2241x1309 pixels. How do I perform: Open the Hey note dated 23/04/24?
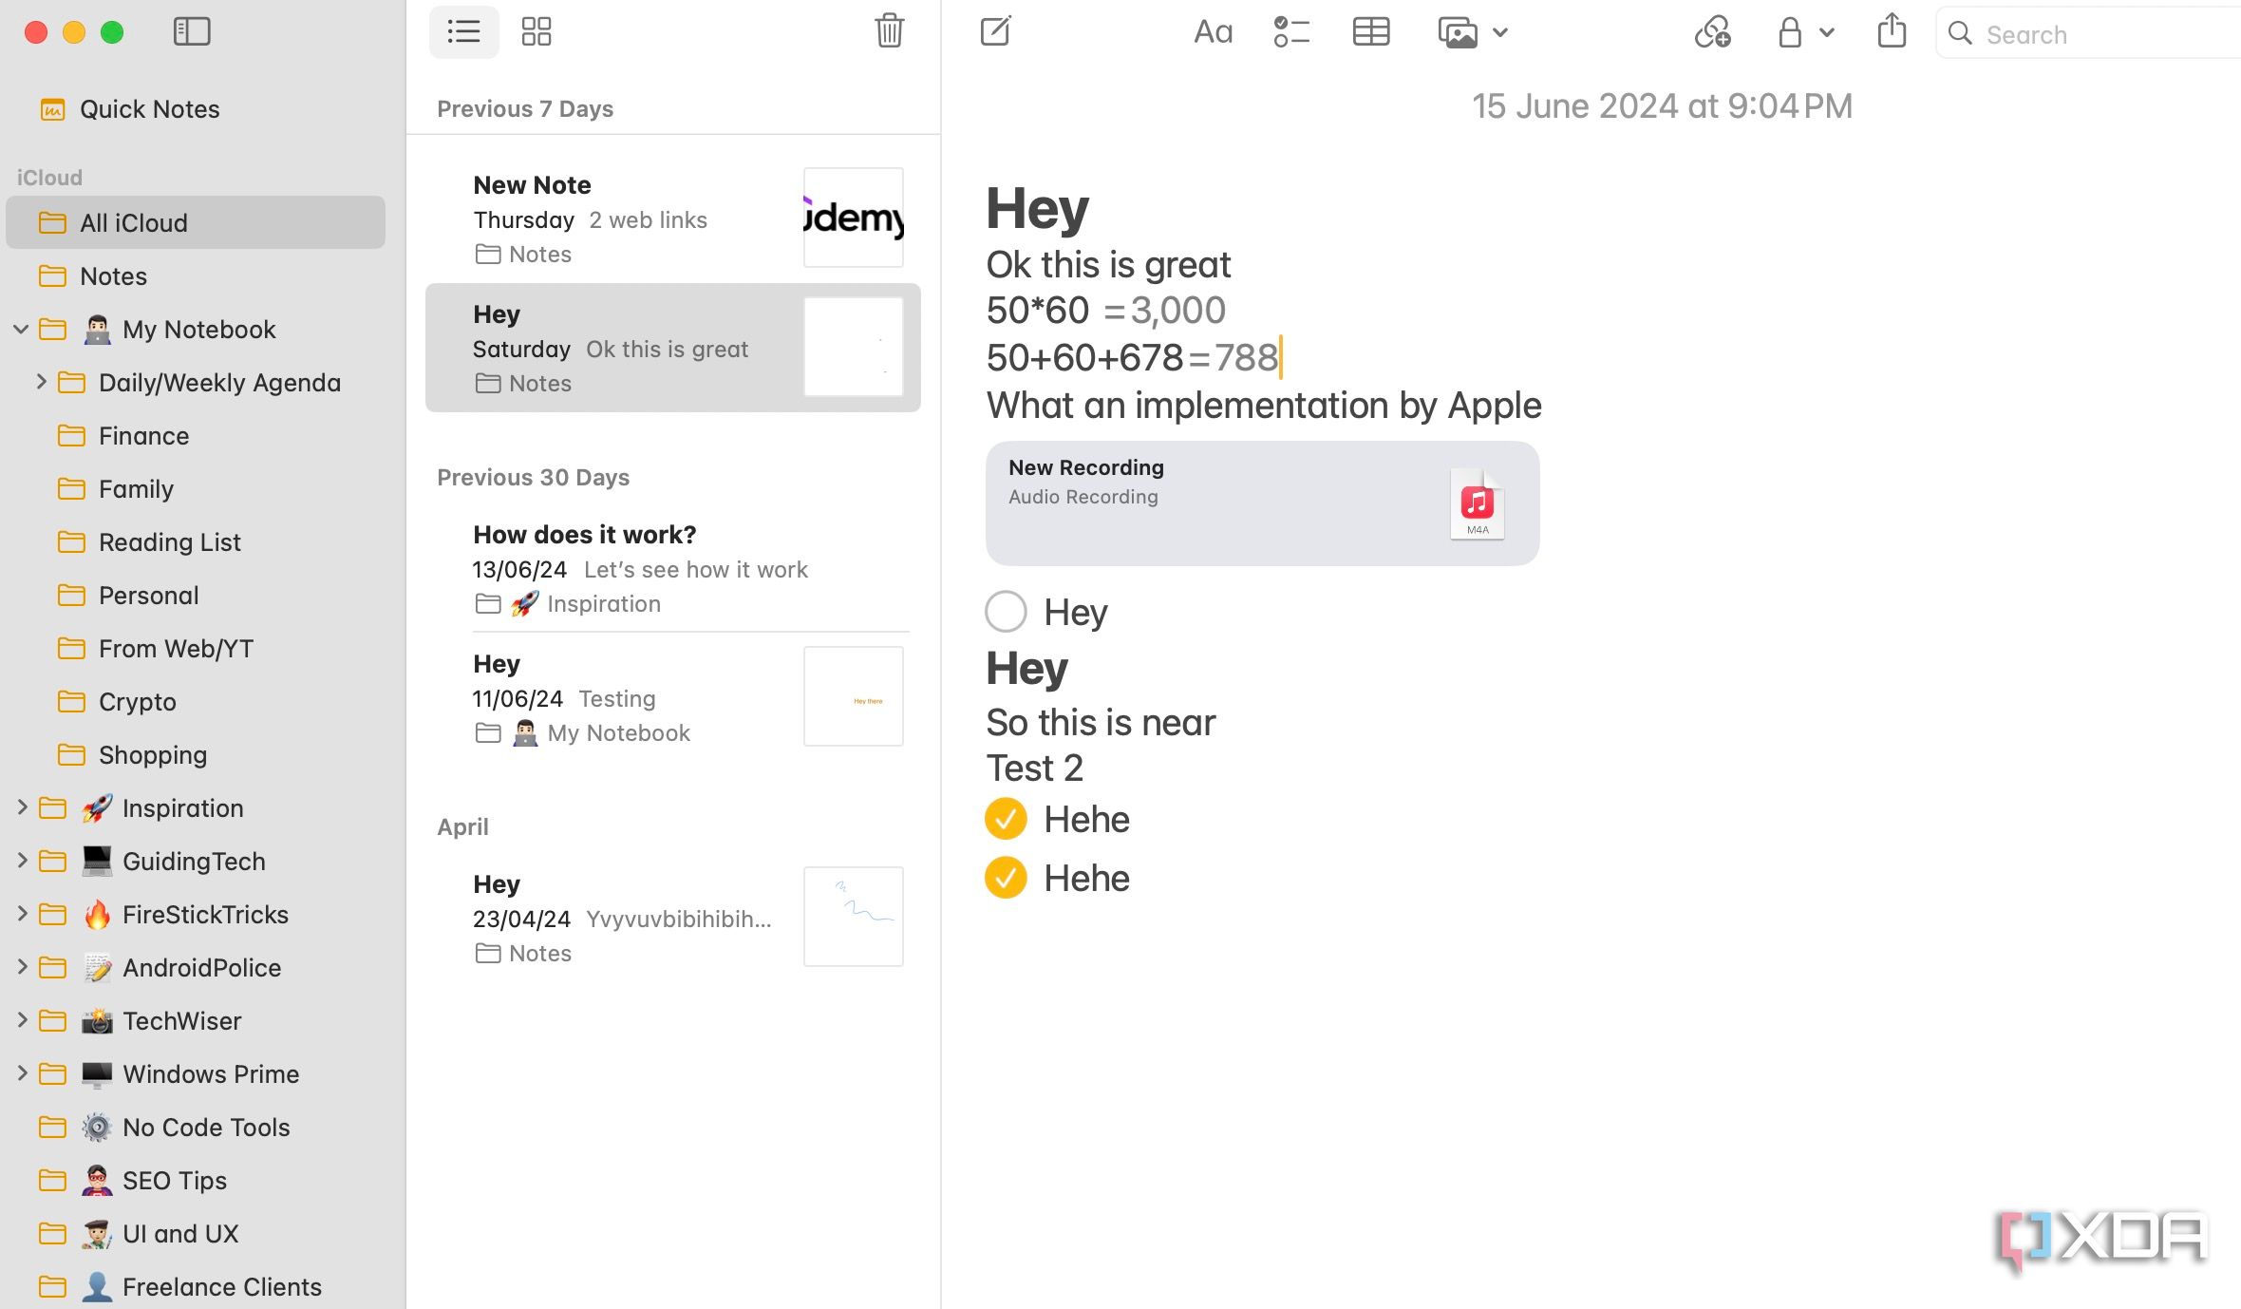(x=673, y=918)
